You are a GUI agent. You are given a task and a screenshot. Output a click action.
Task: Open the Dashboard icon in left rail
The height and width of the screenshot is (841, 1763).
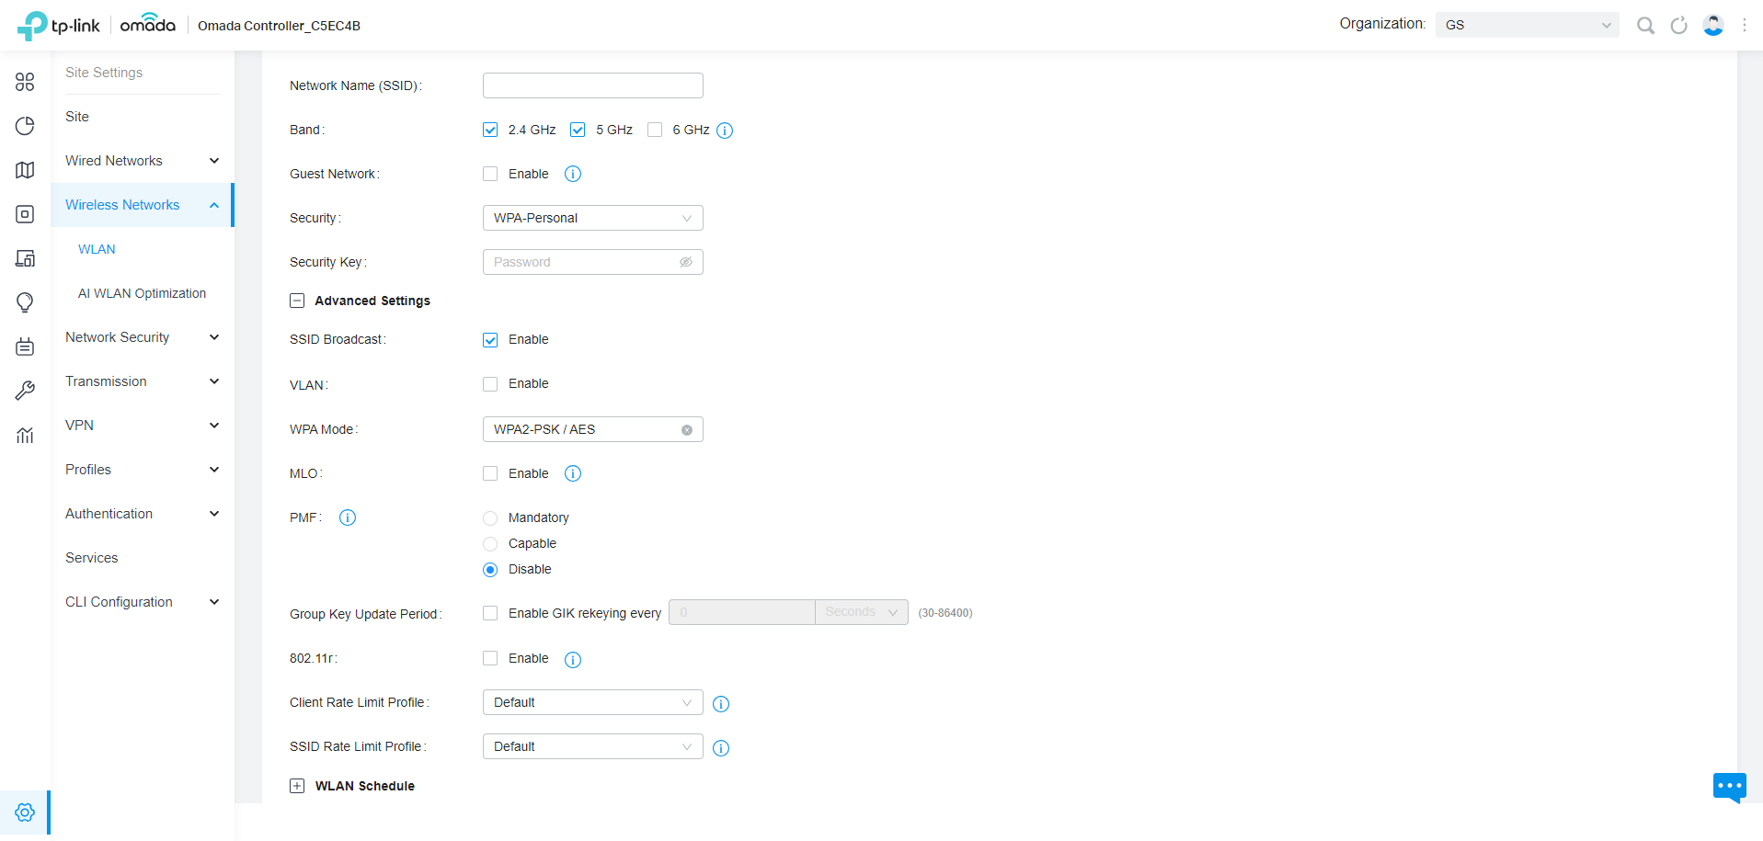[x=25, y=82]
